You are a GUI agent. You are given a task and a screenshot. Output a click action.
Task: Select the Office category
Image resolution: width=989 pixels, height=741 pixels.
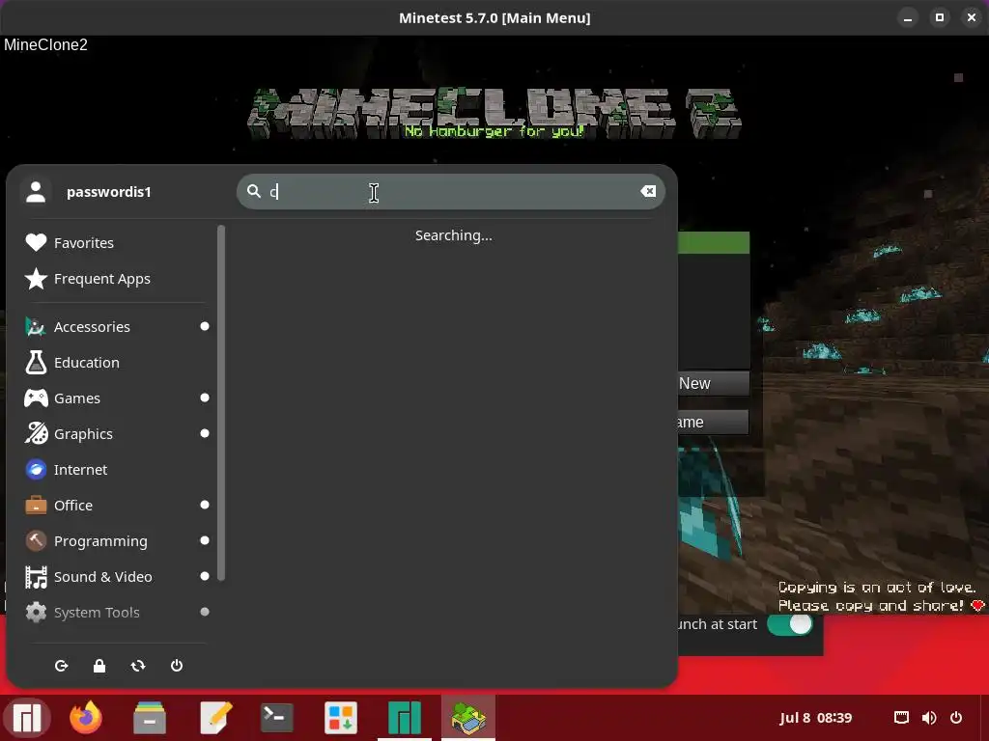click(117, 506)
